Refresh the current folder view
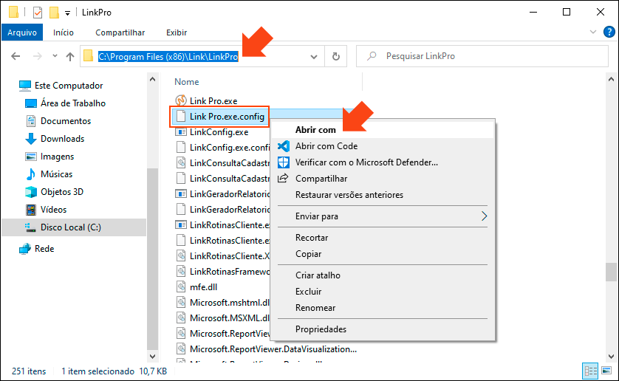The height and width of the screenshot is (381, 619). [336, 57]
